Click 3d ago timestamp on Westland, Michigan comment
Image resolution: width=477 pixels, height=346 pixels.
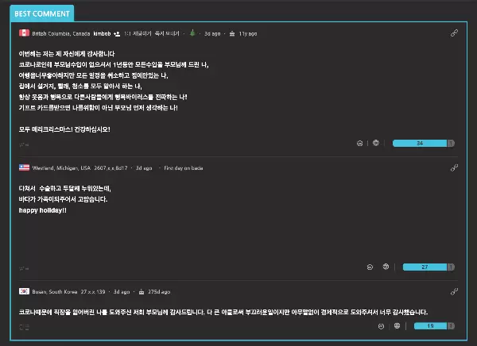coord(144,168)
